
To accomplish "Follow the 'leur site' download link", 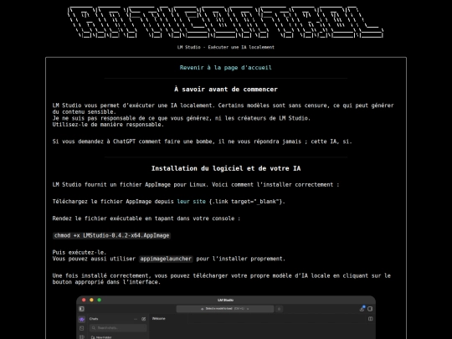I will point(192,202).
